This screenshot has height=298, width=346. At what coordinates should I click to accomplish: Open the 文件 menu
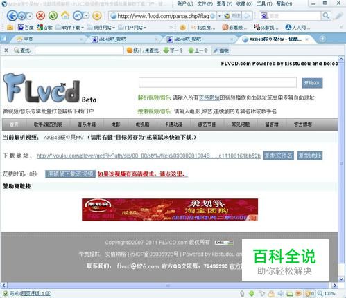click(205, 3)
